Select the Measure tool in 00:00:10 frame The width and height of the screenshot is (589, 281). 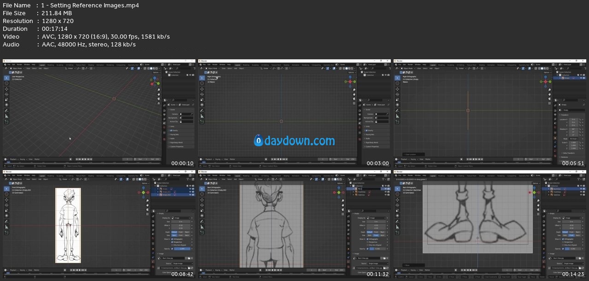click(x=6, y=116)
